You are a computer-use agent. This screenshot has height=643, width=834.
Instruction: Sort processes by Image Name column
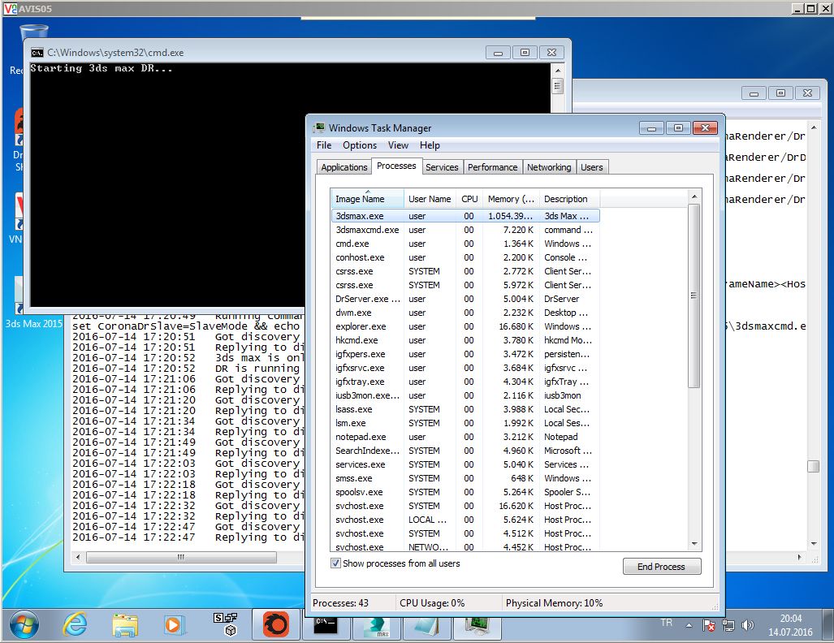[x=367, y=199]
